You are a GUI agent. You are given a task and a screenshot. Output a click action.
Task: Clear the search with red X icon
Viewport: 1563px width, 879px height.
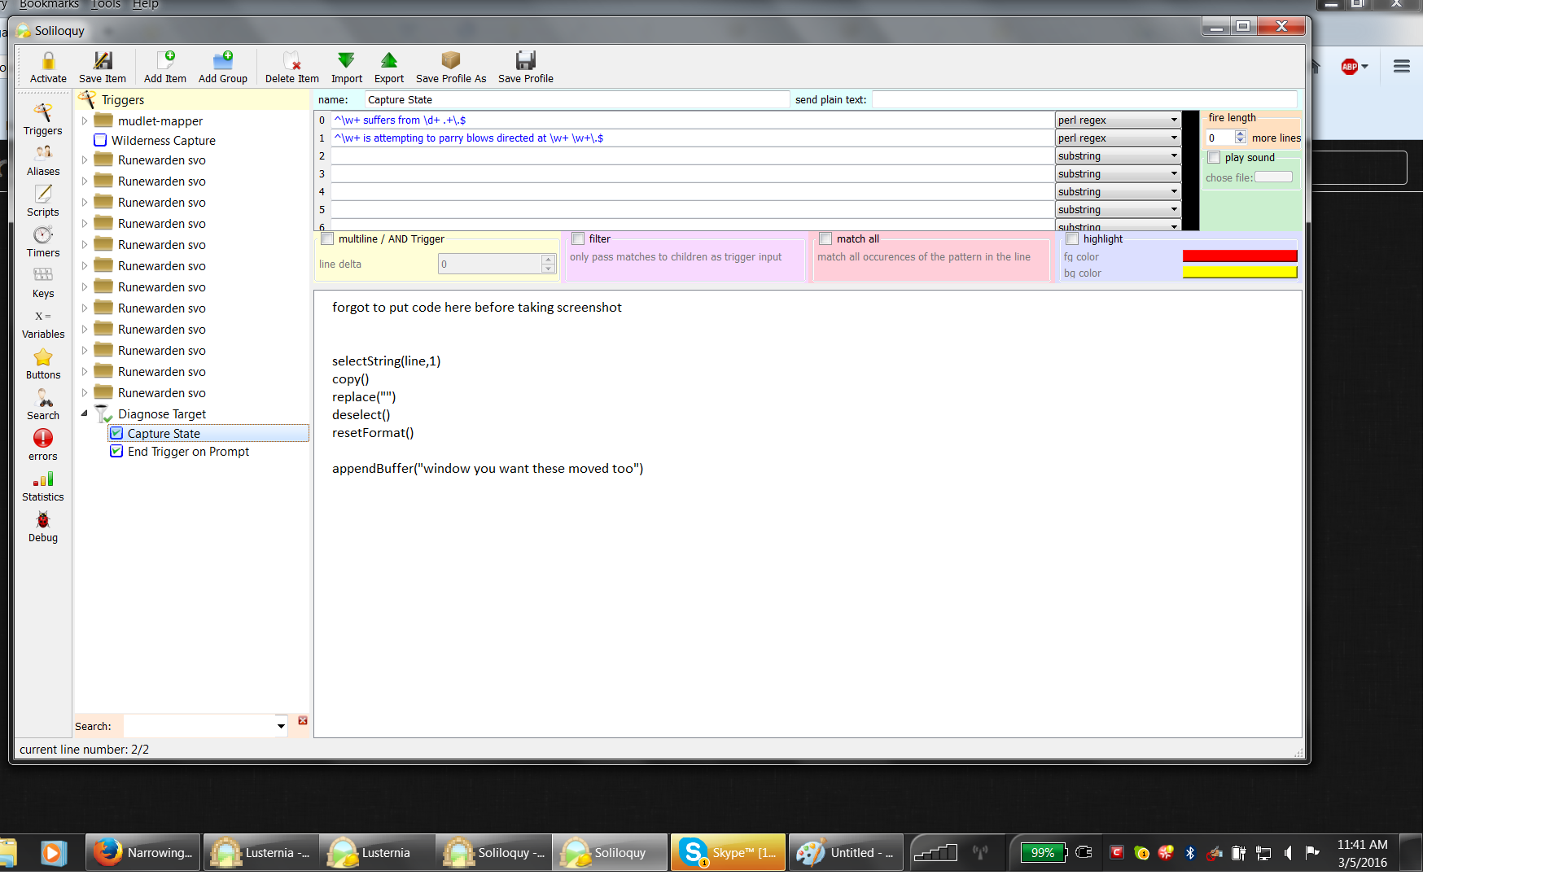coord(303,721)
